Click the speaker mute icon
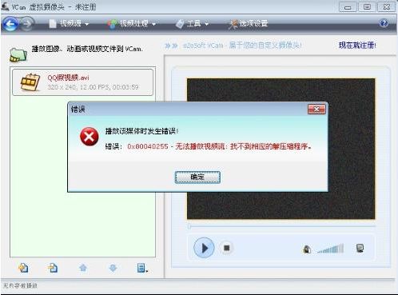 (307, 249)
